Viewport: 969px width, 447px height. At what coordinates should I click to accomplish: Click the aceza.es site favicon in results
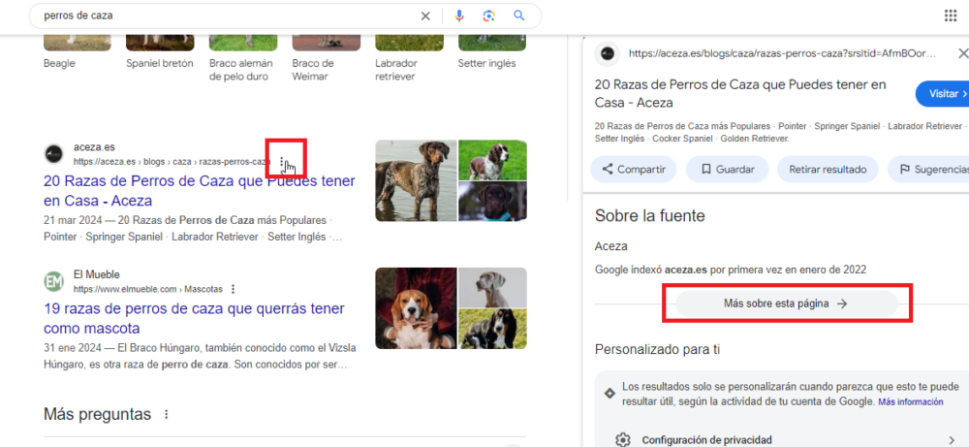53,154
